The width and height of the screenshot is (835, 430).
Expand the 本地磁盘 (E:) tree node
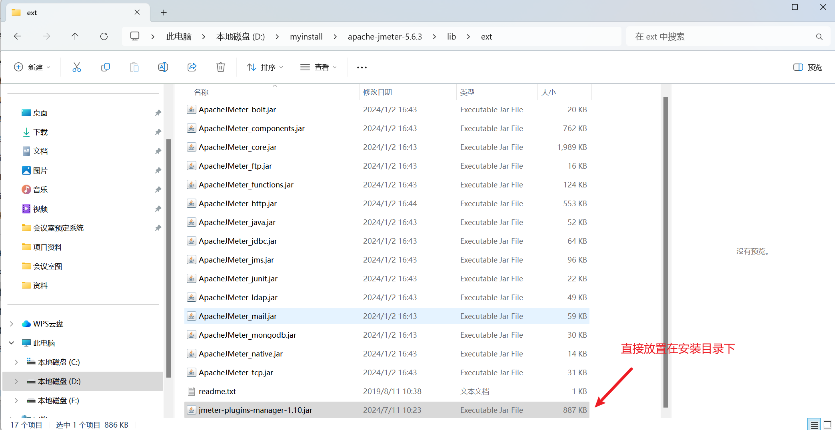point(16,400)
